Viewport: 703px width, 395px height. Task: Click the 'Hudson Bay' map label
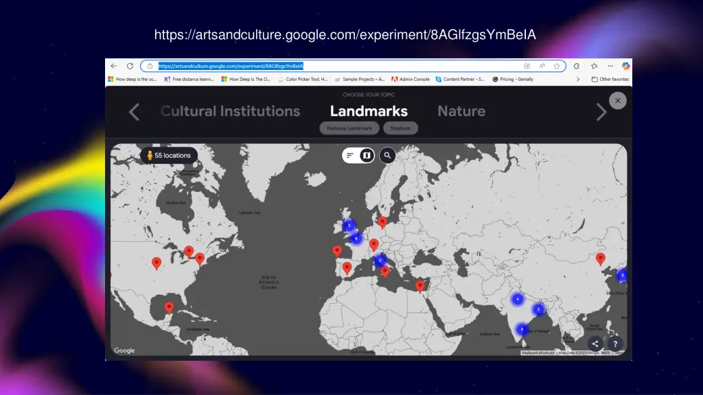176,203
